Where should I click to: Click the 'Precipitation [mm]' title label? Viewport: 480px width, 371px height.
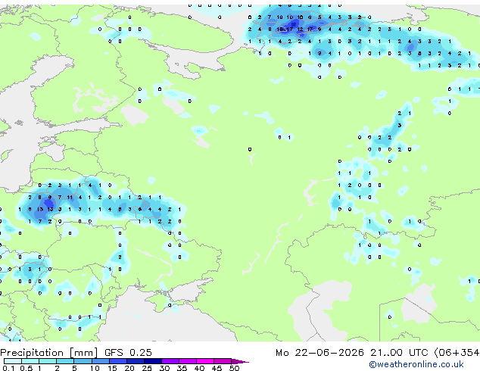click(49, 353)
